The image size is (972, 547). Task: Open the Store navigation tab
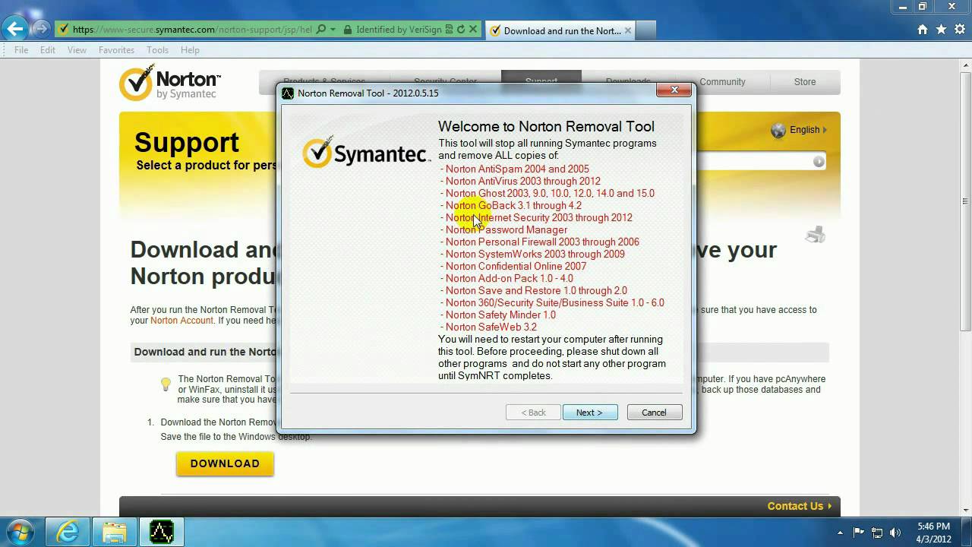[x=805, y=81]
